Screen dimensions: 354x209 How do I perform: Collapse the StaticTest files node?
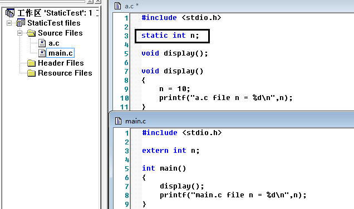(x=9, y=23)
